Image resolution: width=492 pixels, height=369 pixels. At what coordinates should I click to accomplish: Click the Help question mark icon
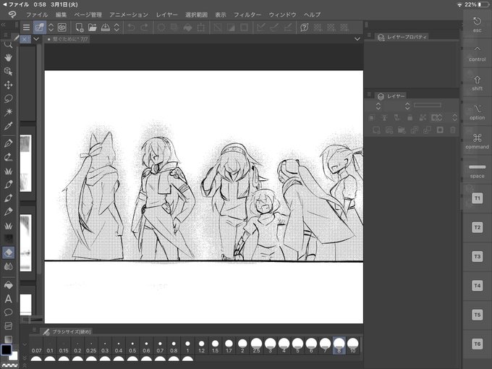pos(304,27)
